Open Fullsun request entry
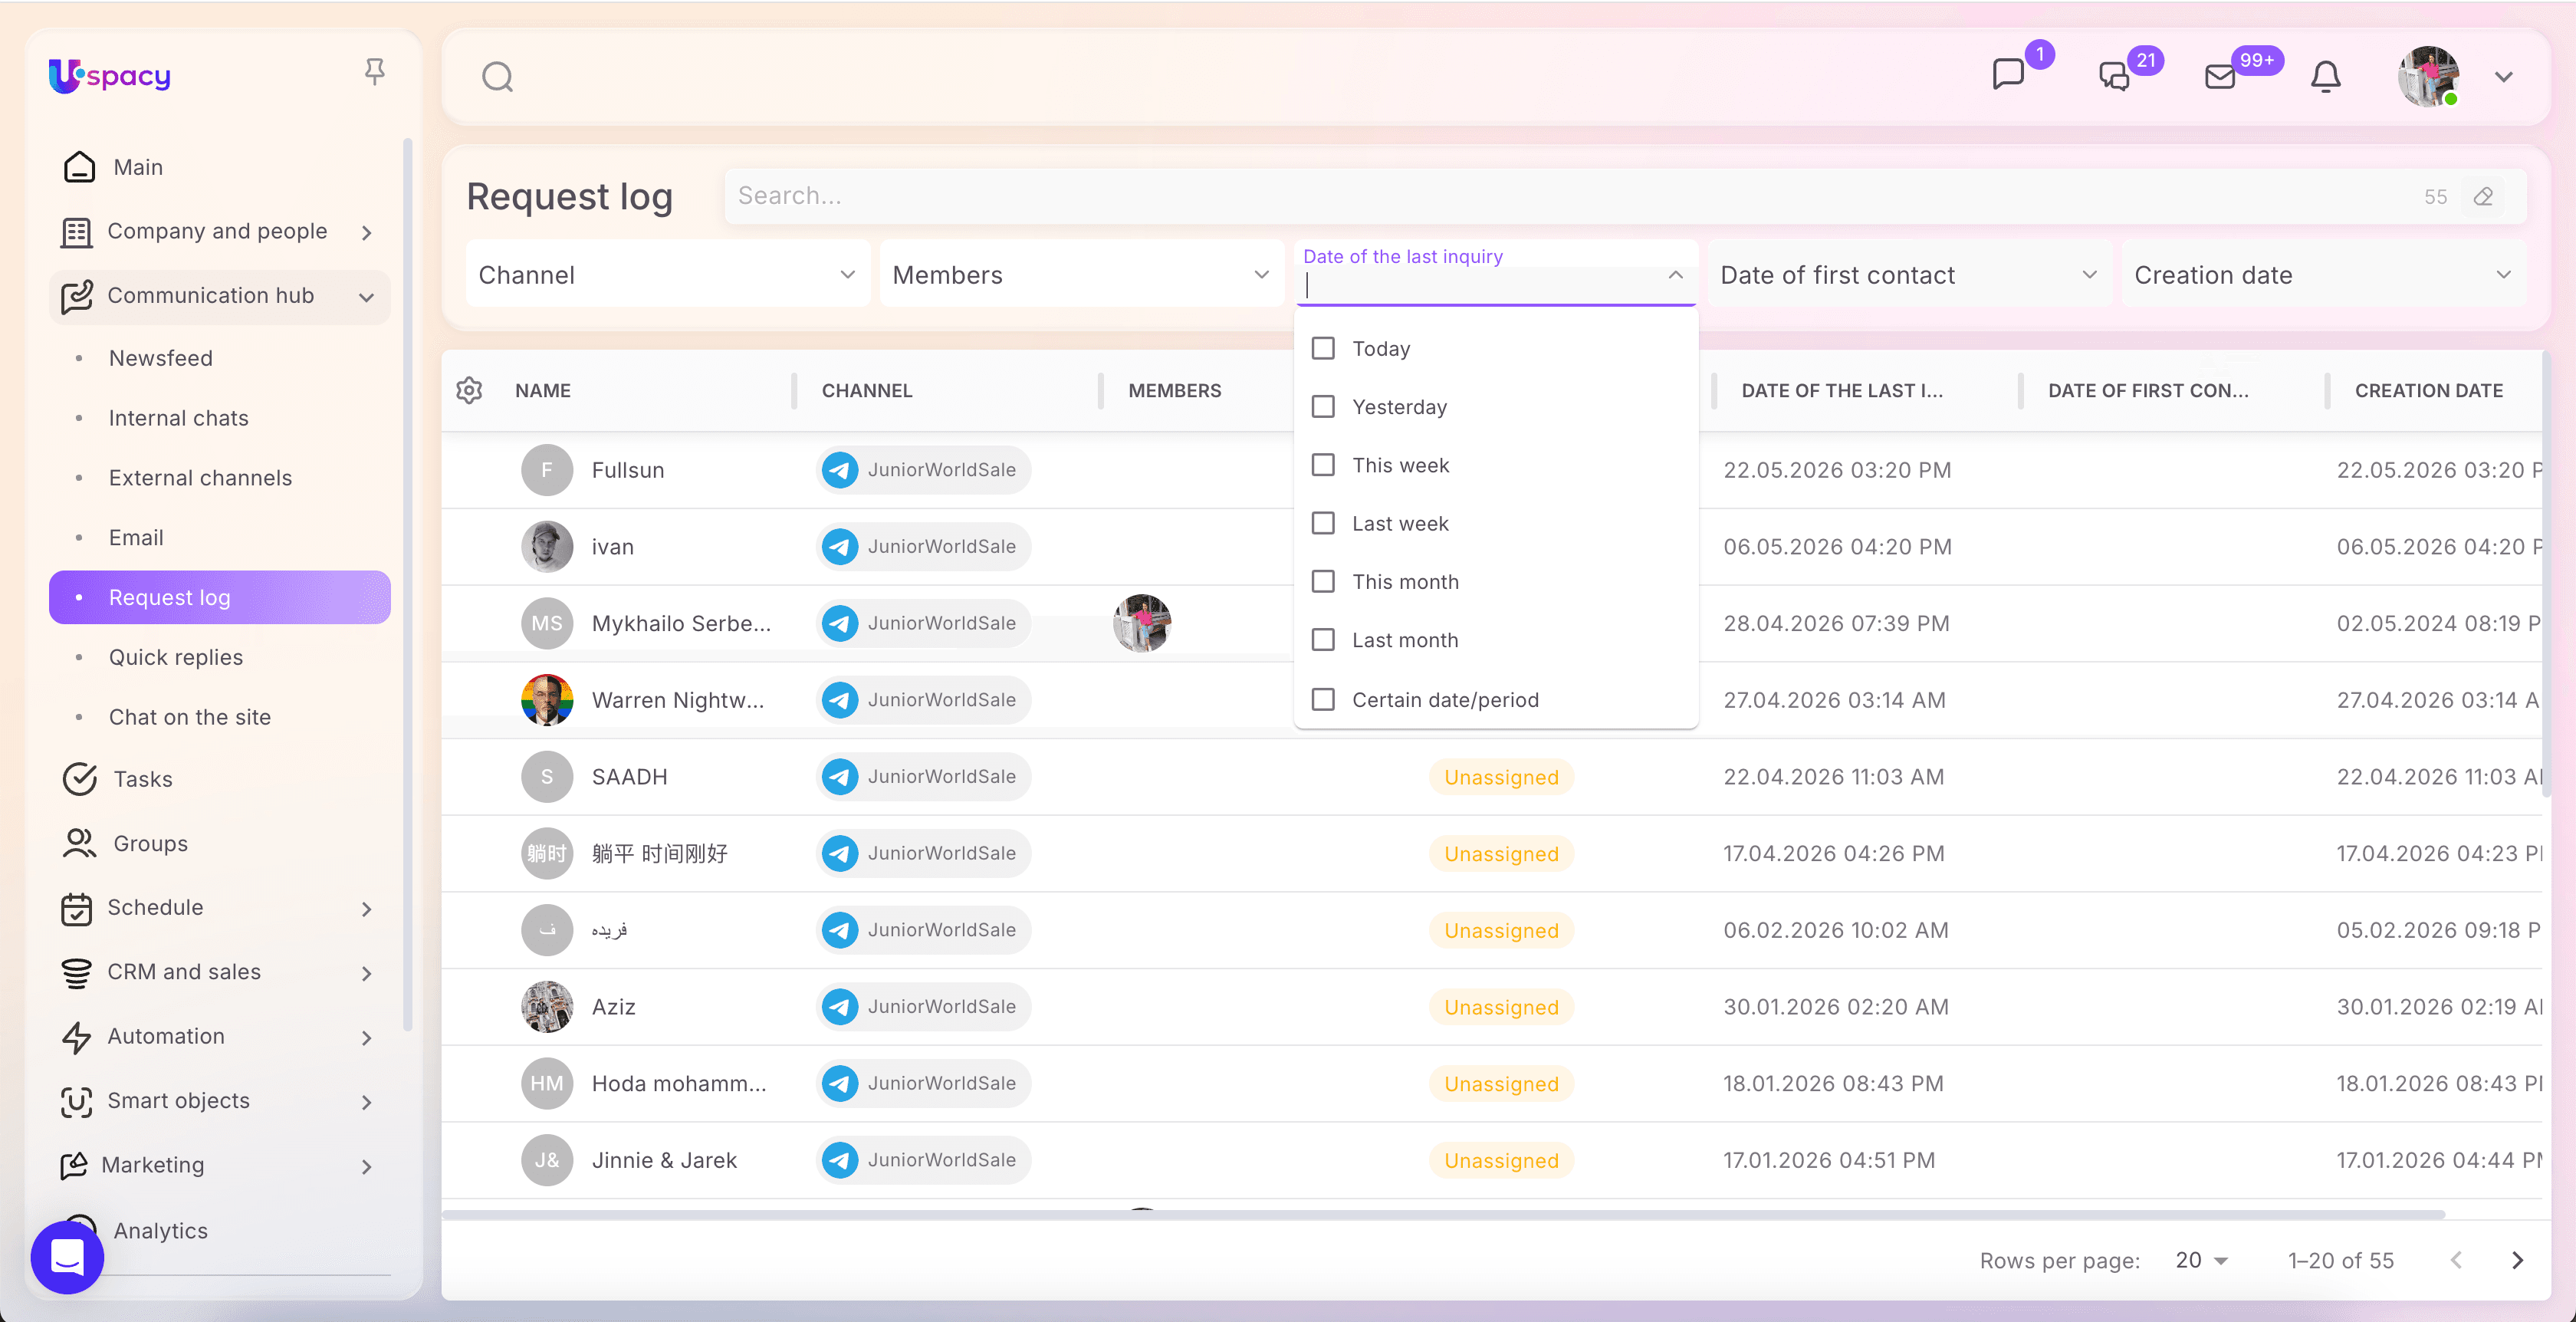Viewport: 2576px width, 1322px height. coord(628,470)
